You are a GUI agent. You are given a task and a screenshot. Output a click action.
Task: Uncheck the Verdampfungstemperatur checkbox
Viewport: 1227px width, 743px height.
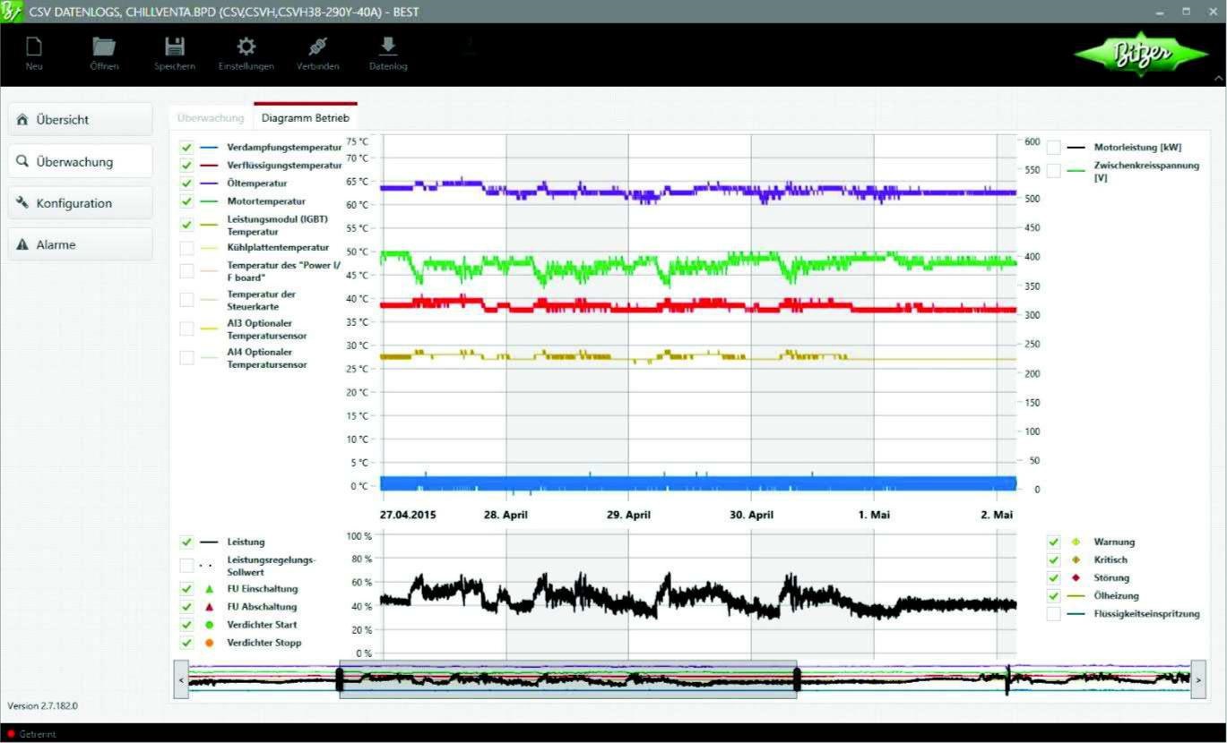tap(186, 147)
